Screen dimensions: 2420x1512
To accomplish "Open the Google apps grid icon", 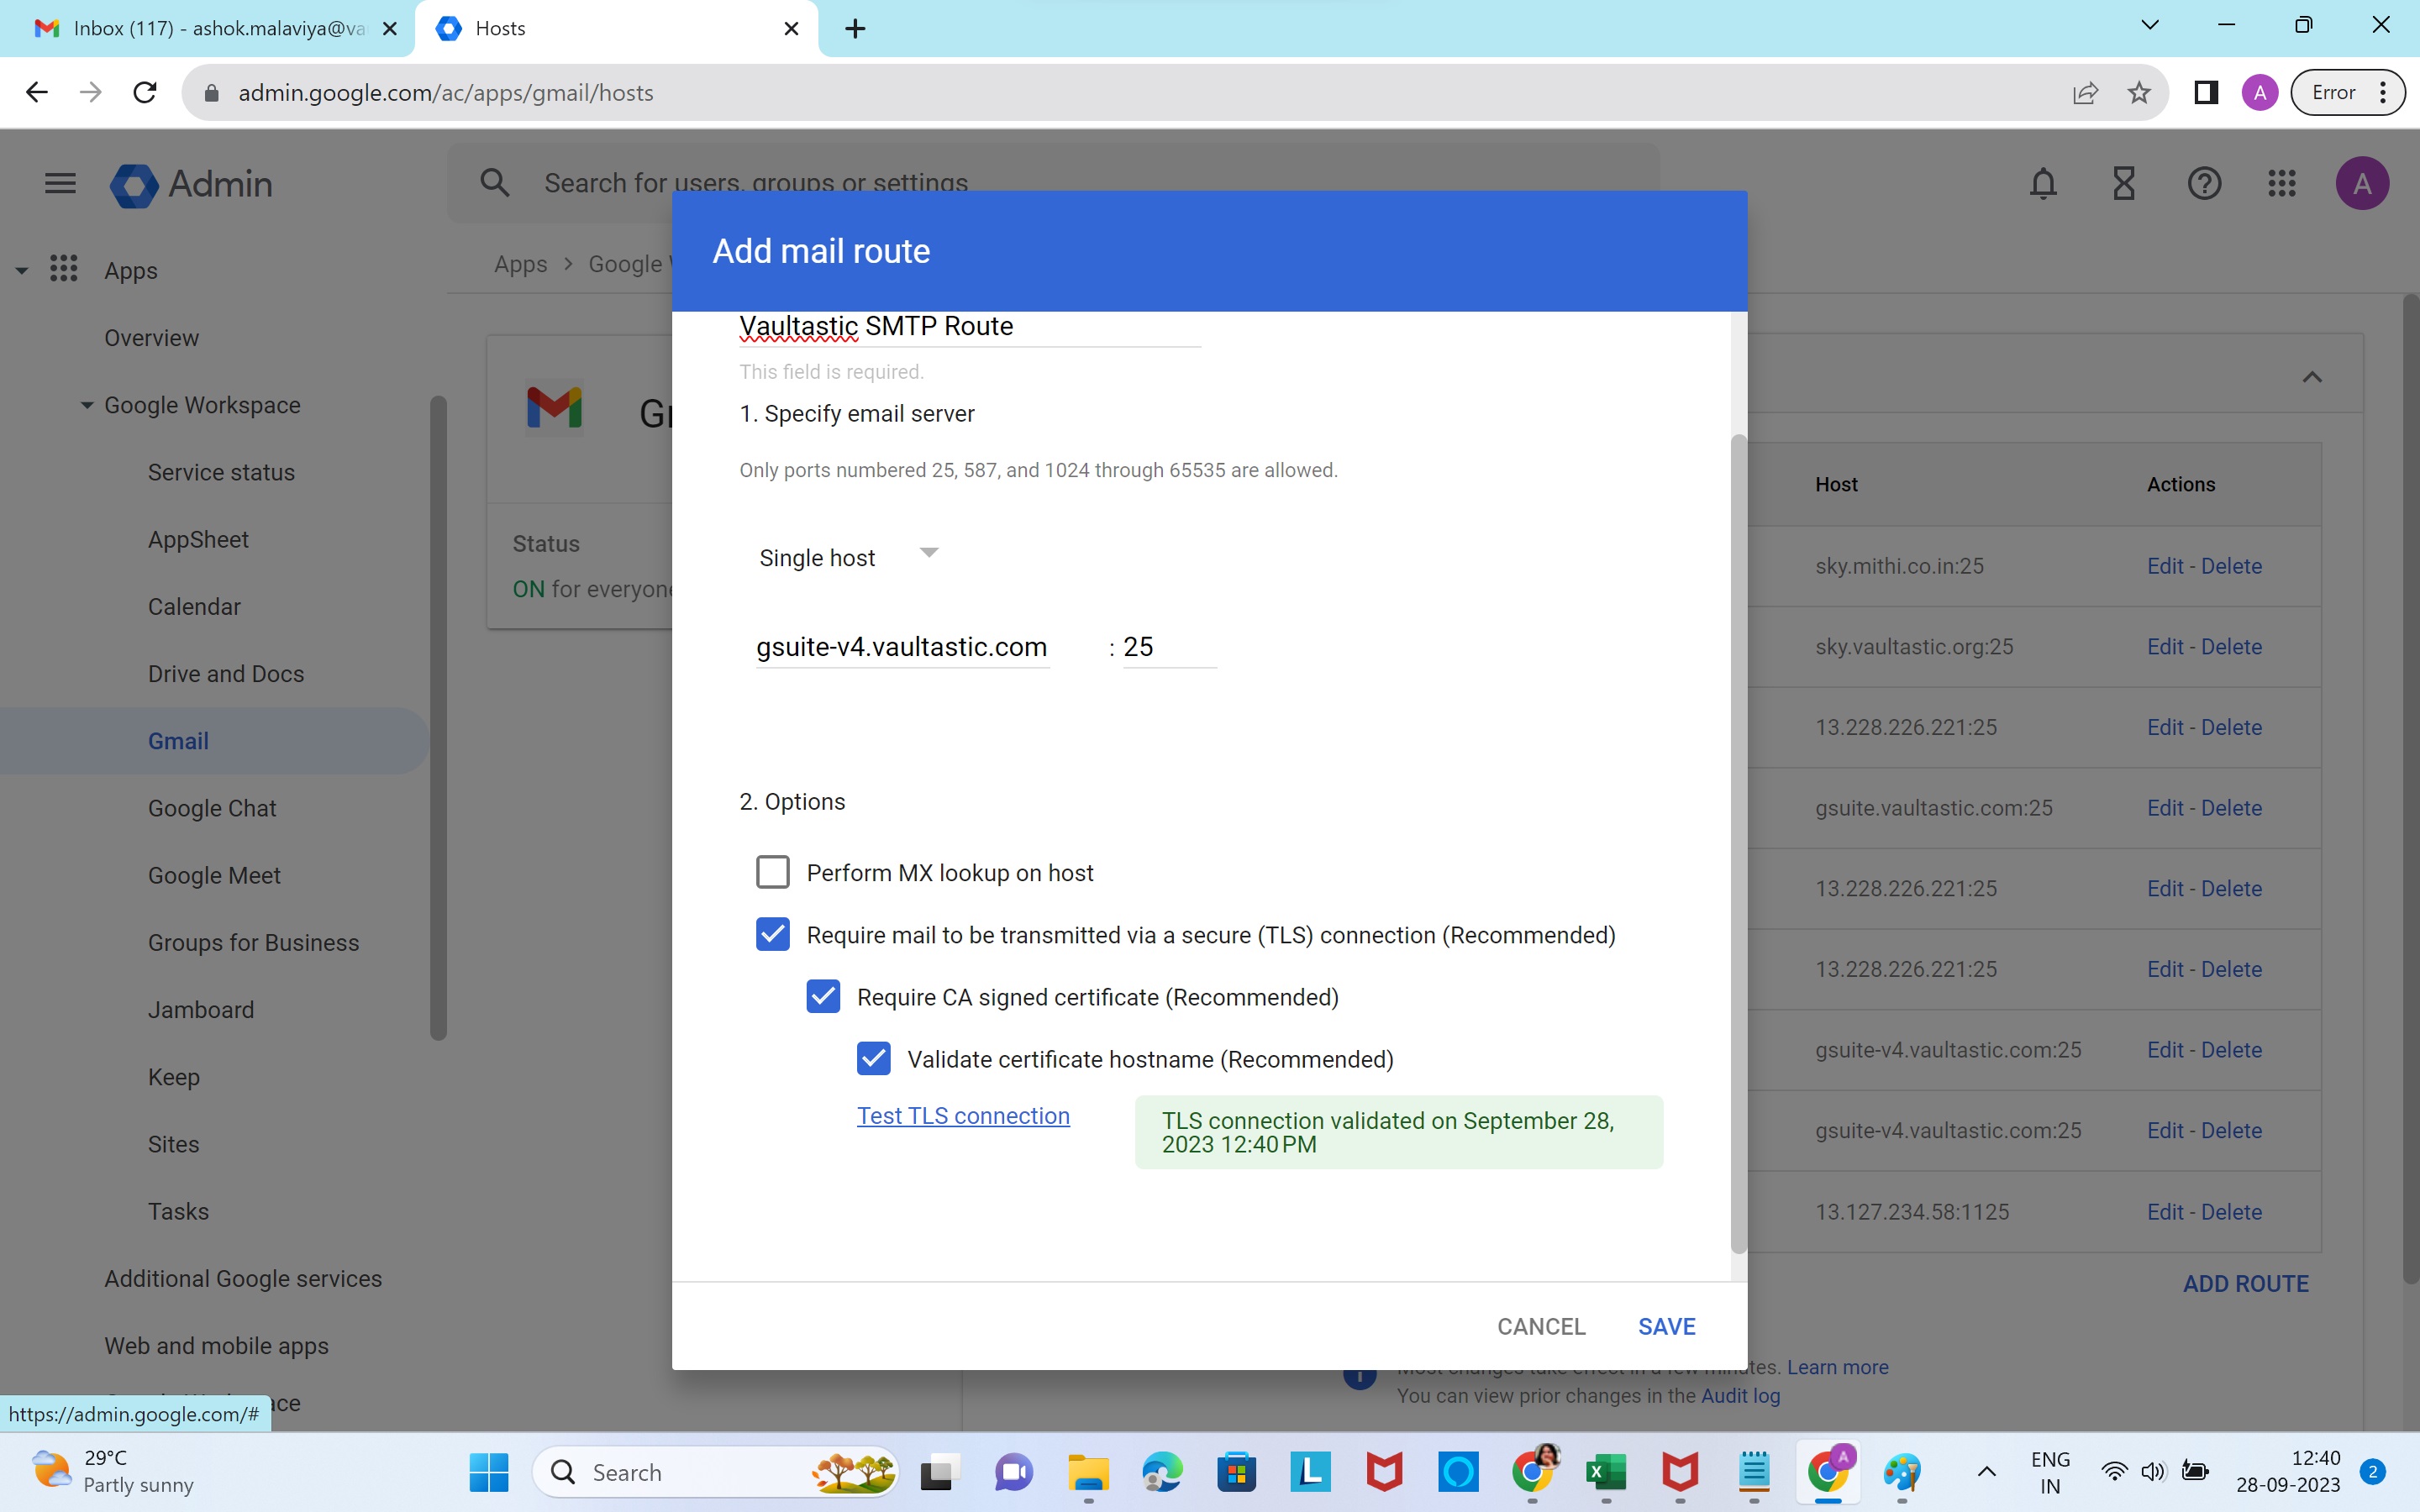I will 2282,184.
